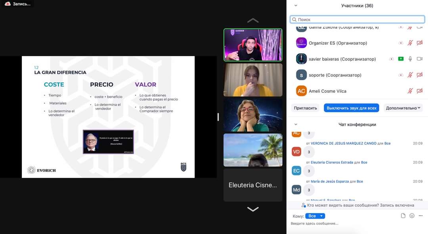Unmute soporte microphone
Screen dimensions: 428x234
[410, 75]
